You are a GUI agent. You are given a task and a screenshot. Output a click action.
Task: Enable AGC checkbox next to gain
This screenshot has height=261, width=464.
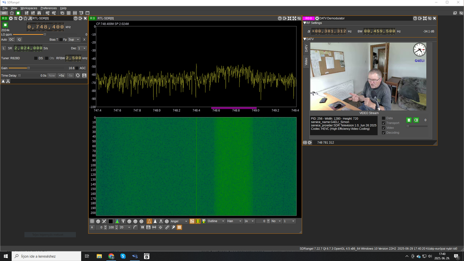click(x=77, y=68)
